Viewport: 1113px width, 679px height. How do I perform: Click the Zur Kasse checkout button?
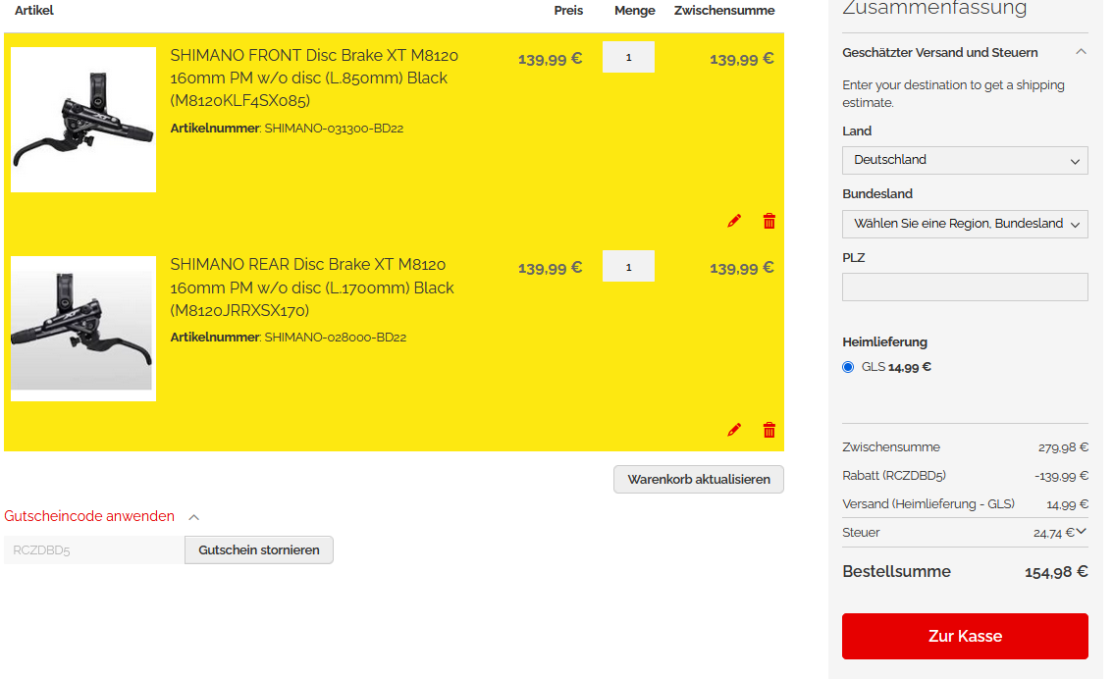click(965, 636)
